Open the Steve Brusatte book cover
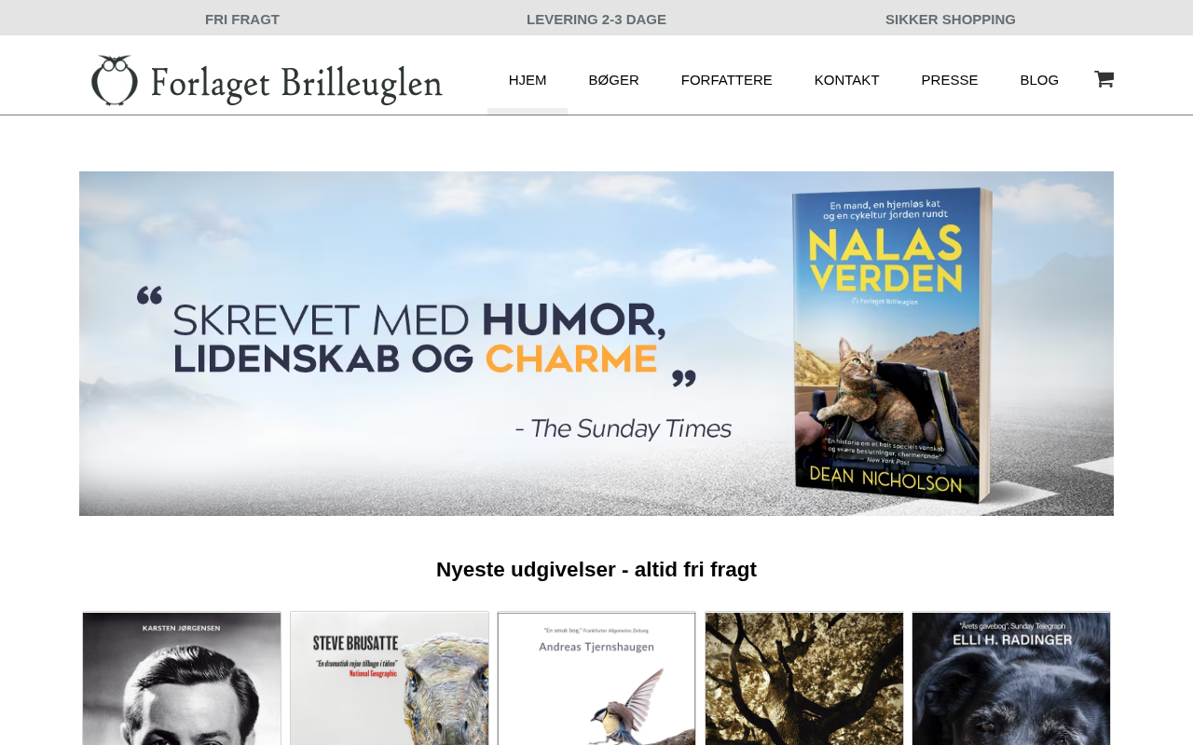1193x745 pixels. click(x=390, y=679)
